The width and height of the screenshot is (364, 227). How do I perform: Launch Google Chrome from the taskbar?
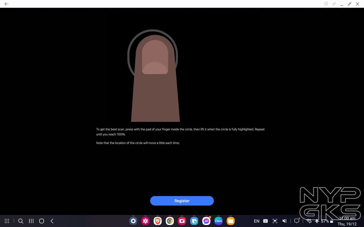pyautogui.click(x=170, y=221)
